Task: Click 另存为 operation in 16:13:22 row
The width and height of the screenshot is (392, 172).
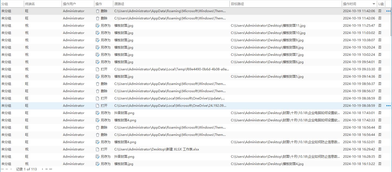Action: pos(106,164)
